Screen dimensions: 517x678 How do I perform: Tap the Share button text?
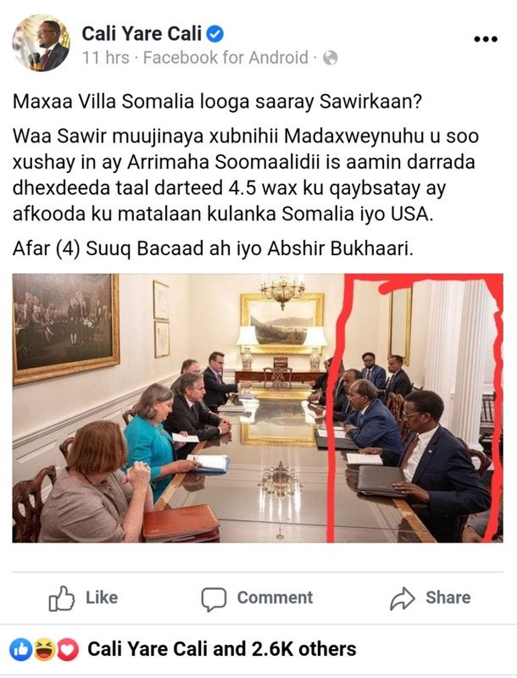pyautogui.click(x=448, y=597)
